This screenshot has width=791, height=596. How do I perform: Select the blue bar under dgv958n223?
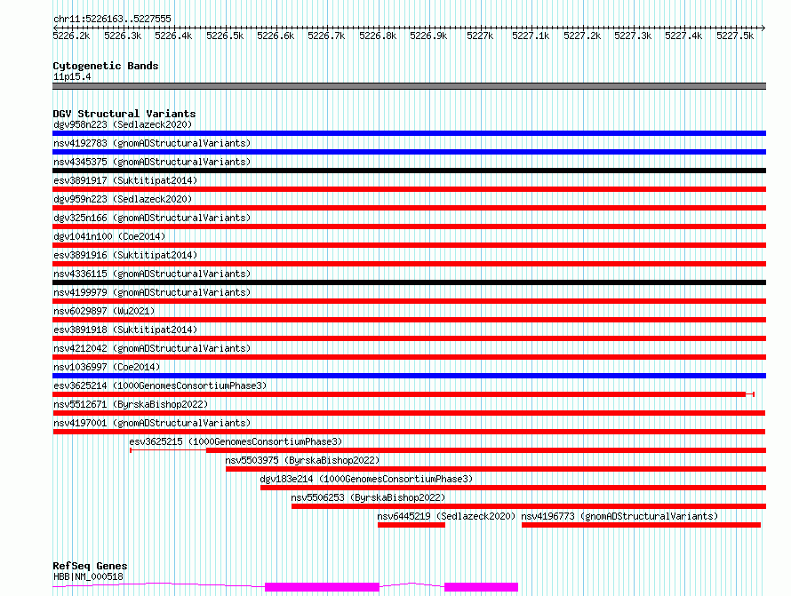pyautogui.click(x=409, y=133)
